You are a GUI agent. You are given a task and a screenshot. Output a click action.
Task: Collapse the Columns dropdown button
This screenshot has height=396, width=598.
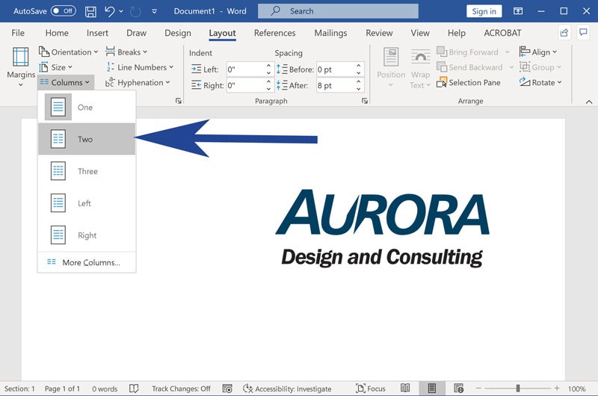click(65, 82)
